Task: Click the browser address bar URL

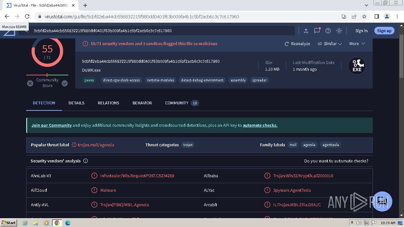Action: pyautogui.click(x=142, y=16)
